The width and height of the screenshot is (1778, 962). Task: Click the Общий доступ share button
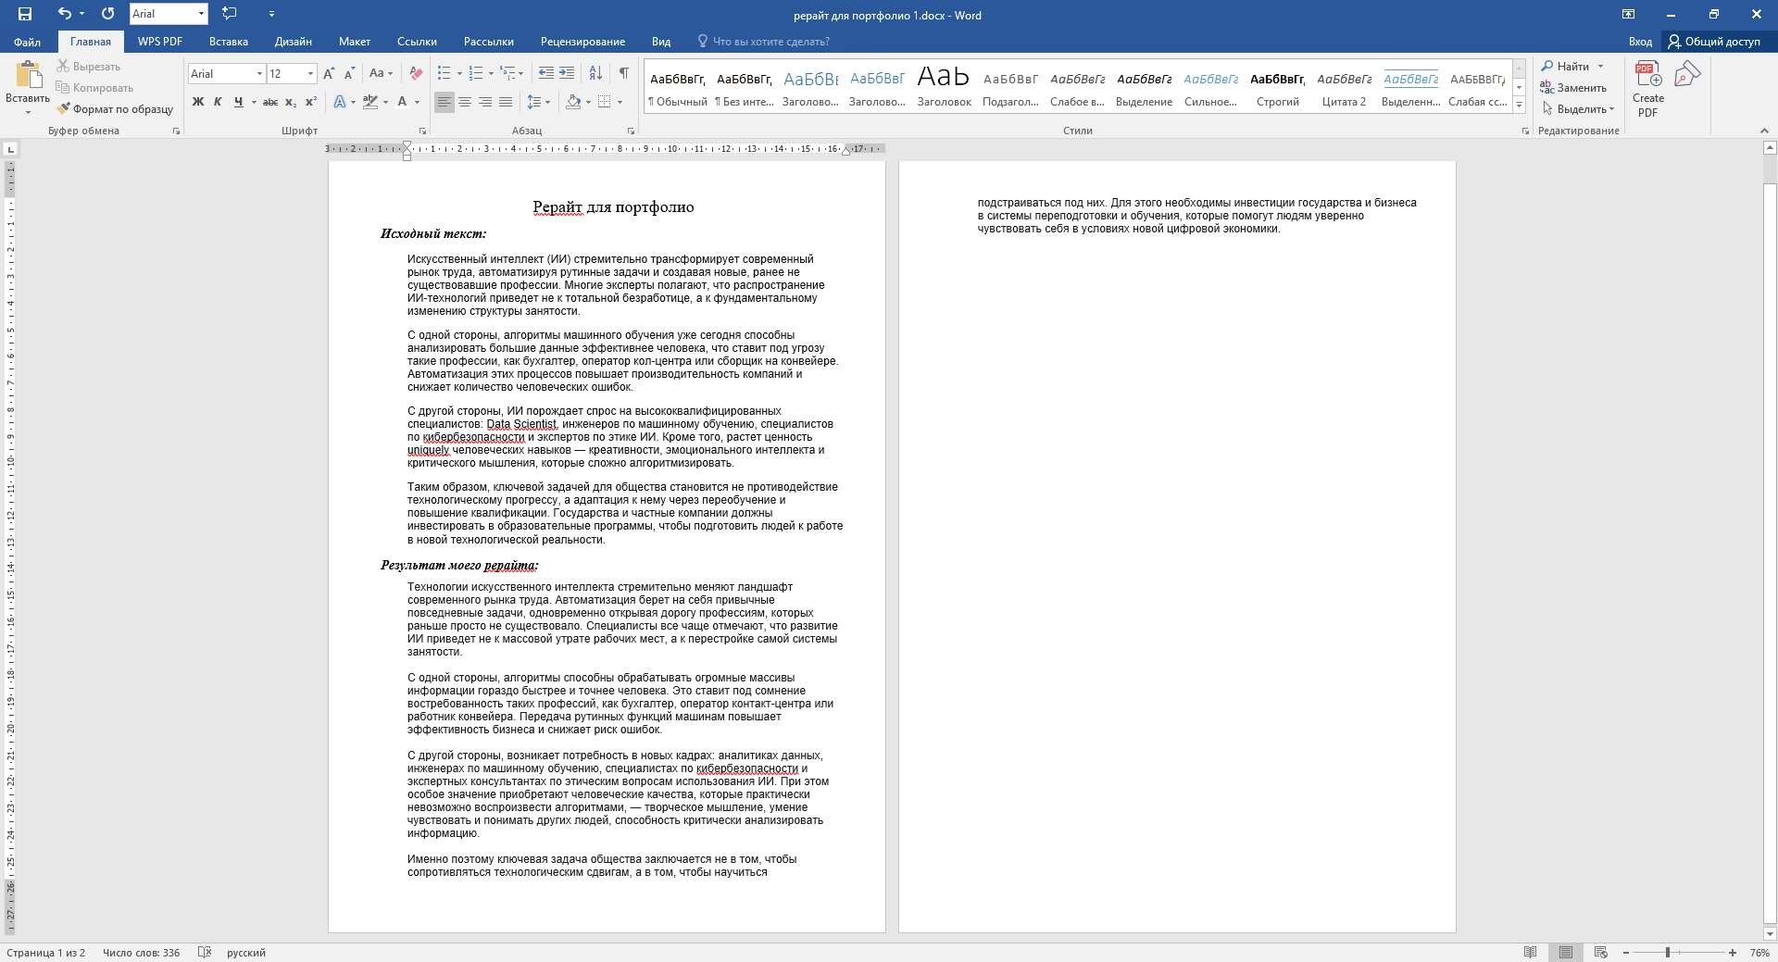pos(1713,42)
